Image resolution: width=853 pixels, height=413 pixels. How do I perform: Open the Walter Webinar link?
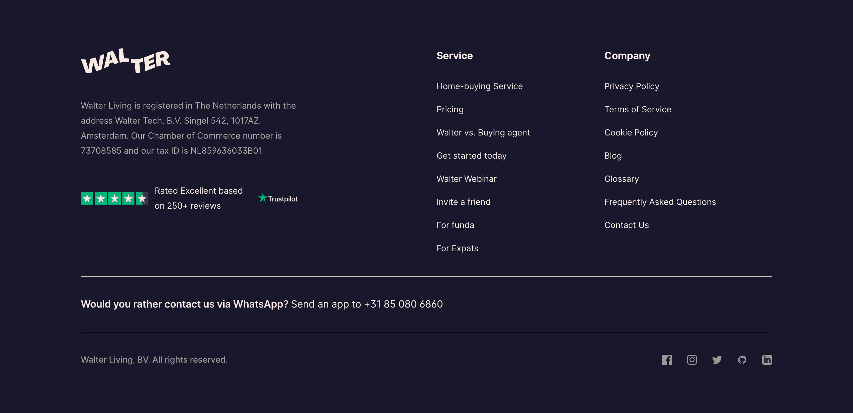click(x=466, y=179)
